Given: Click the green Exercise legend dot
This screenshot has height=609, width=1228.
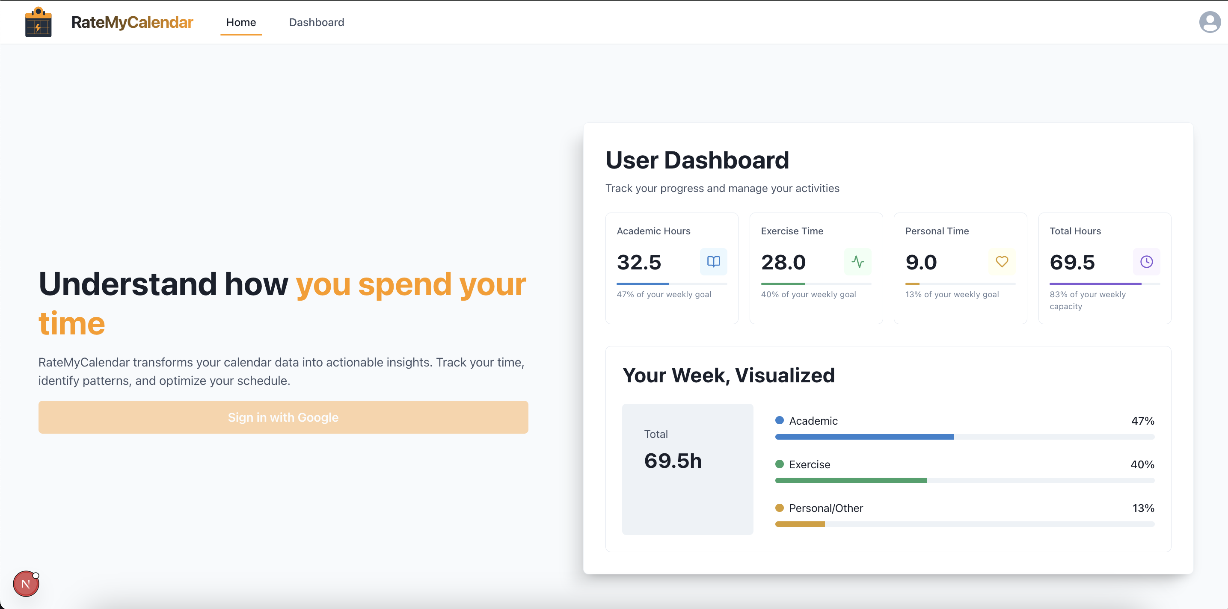Looking at the screenshot, I should pyautogui.click(x=780, y=464).
